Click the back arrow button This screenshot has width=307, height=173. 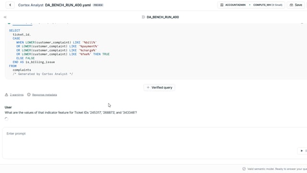tap(10, 5)
